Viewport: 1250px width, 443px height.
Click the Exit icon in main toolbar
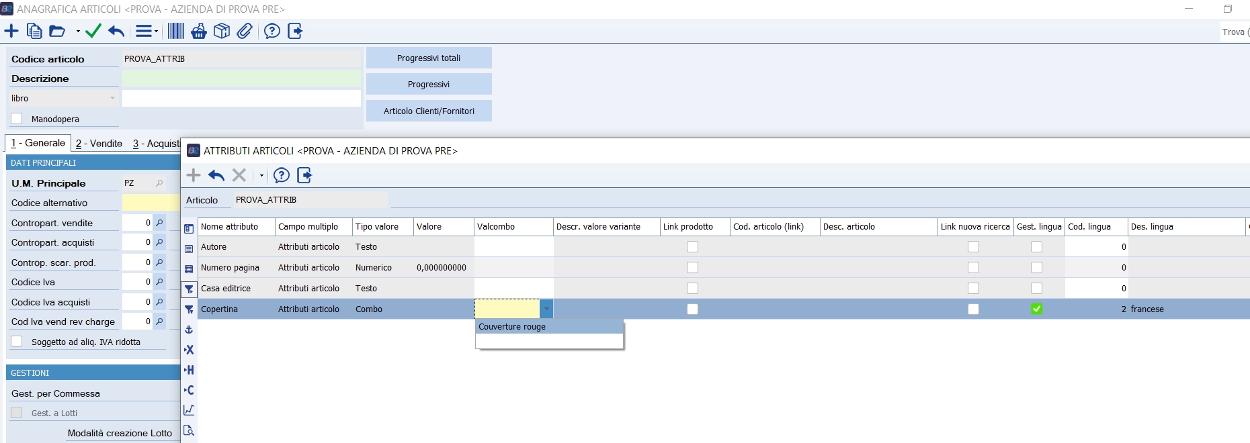[295, 31]
